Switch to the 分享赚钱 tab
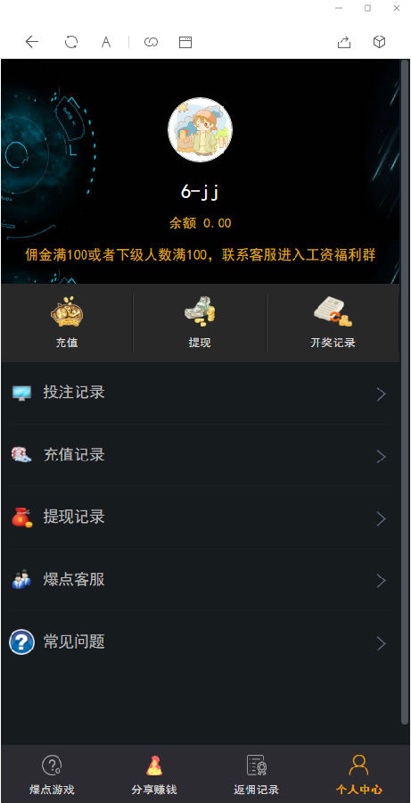 point(154,774)
